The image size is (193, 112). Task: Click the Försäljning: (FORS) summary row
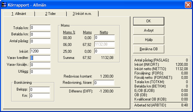click(161, 73)
